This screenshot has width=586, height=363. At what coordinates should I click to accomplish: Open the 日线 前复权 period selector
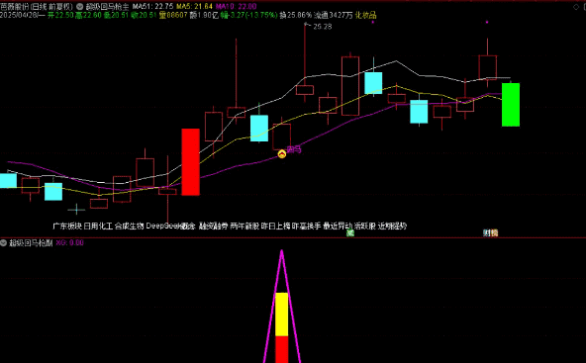[x=50, y=6]
